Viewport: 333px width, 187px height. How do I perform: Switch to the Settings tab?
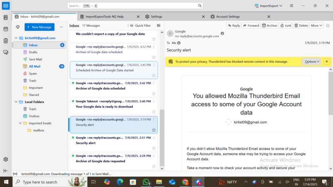click(x=157, y=17)
